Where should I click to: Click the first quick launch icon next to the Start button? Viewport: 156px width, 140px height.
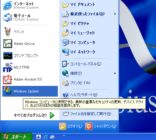click(38, 137)
